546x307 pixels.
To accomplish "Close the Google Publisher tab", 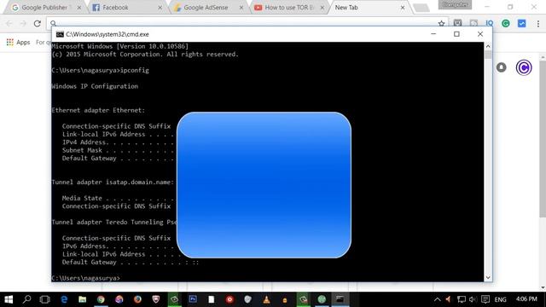I will click(x=79, y=8).
